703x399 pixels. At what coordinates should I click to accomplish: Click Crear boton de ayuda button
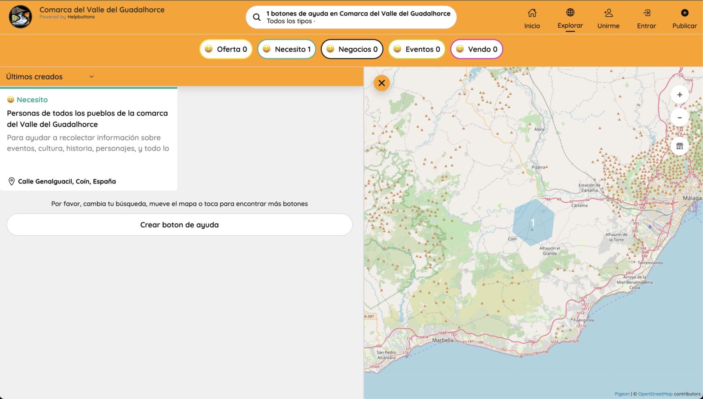tap(179, 225)
